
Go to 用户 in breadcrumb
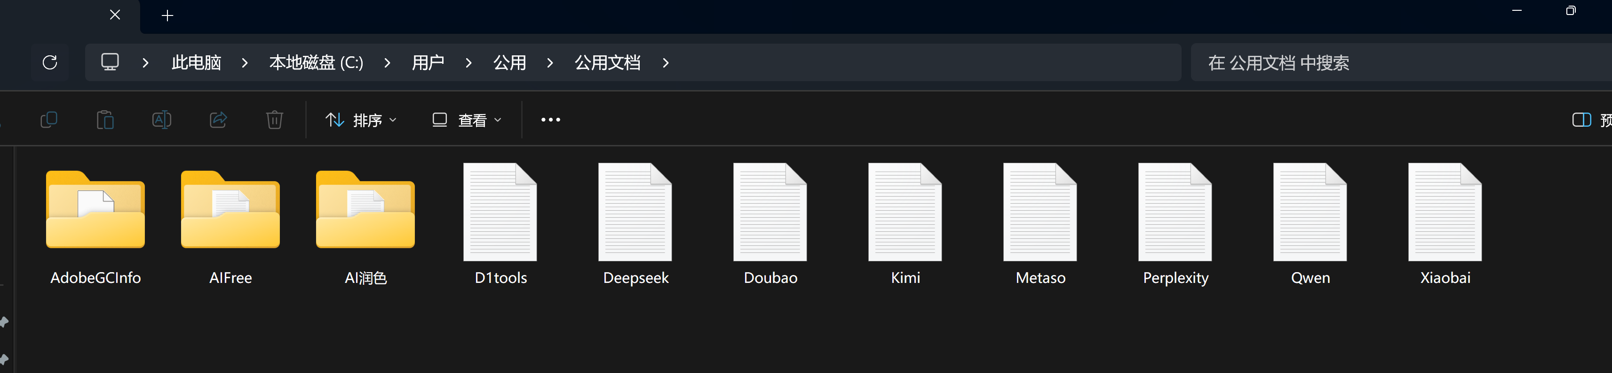point(428,62)
